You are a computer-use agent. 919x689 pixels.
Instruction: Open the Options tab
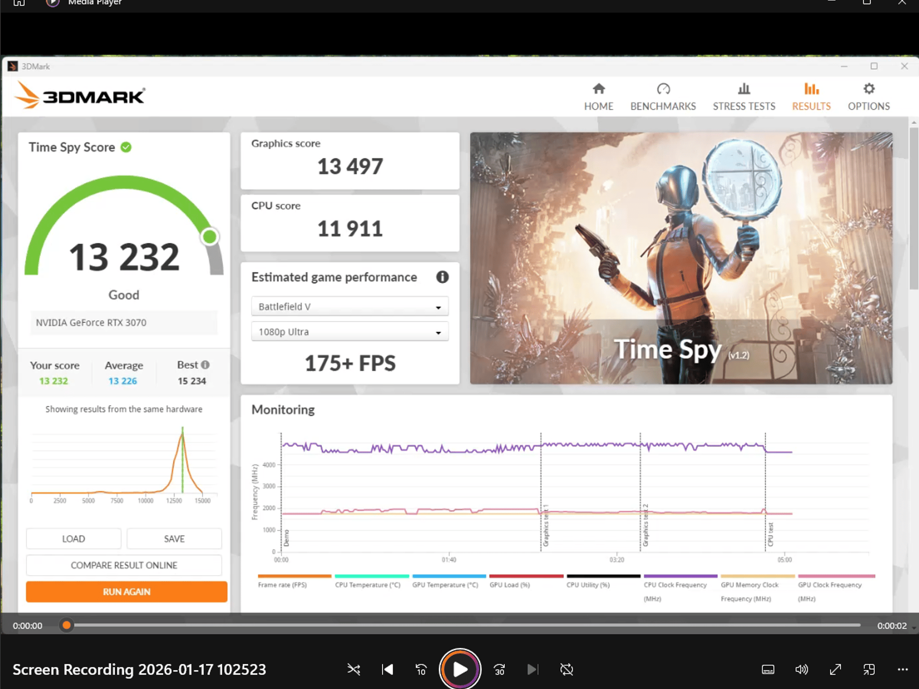click(x=869, y=97)
